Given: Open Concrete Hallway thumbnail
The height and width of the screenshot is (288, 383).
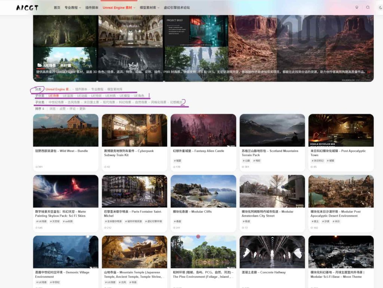Looking at the screenshot, I should pos(272,252).
